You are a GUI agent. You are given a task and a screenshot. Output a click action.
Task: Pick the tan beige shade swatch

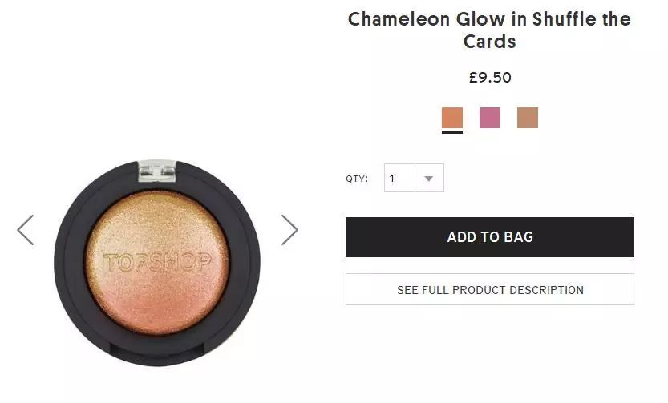click(x=528, y=118)
